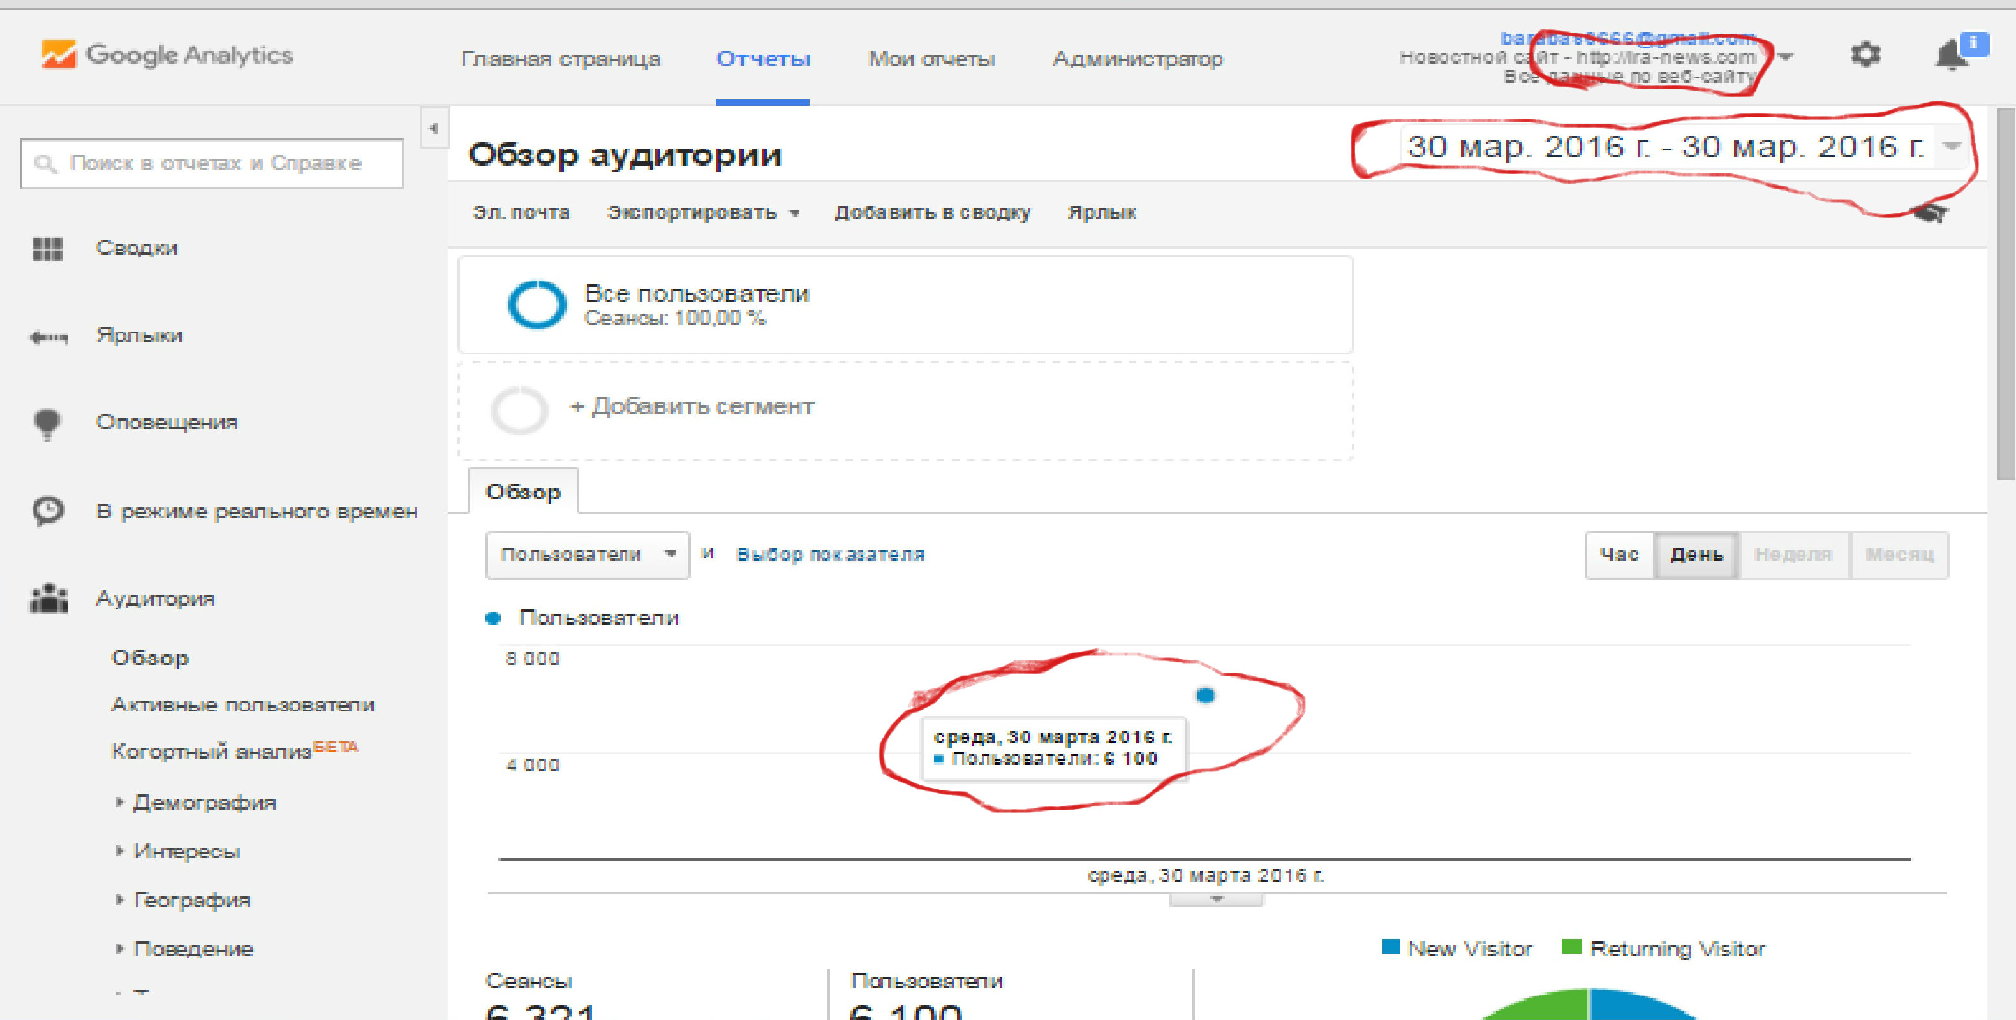
Task: Expand the Демография tree item
Action: tap(119, 802)
